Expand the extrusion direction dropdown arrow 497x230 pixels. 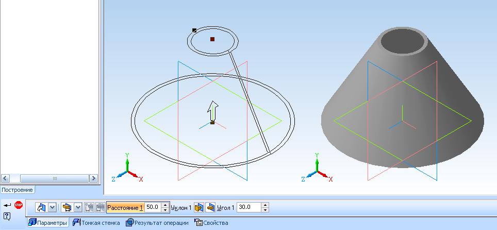[x=52, y=208]
